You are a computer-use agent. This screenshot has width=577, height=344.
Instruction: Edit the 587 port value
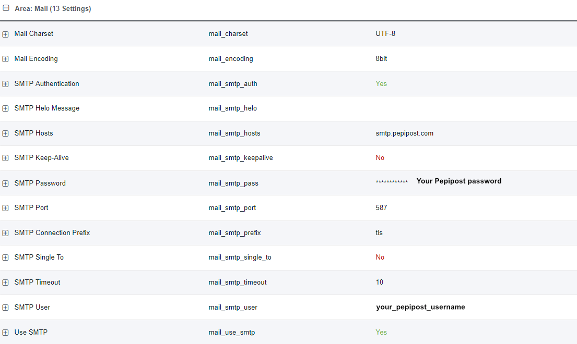pyautogui.click(x=381, y=208)
